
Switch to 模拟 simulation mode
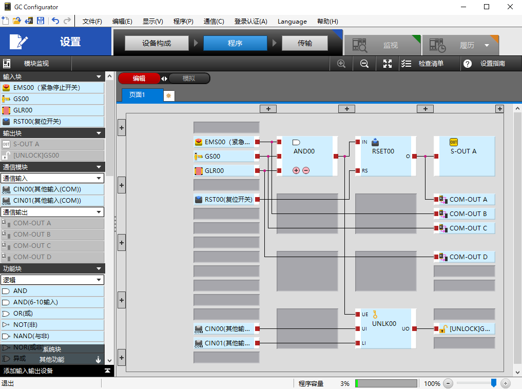click(189, 79)
